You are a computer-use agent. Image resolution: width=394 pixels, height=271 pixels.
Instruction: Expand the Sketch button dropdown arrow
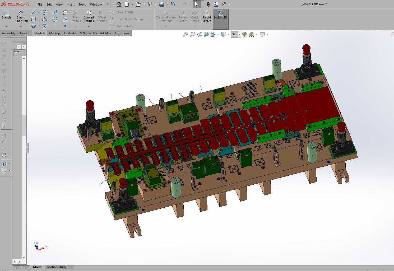(6, 27)
